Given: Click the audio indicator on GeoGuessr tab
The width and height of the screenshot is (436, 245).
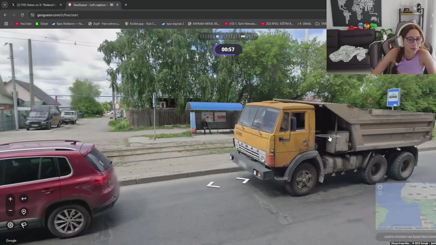Looking at the screenshot, I should click(111, 5).
